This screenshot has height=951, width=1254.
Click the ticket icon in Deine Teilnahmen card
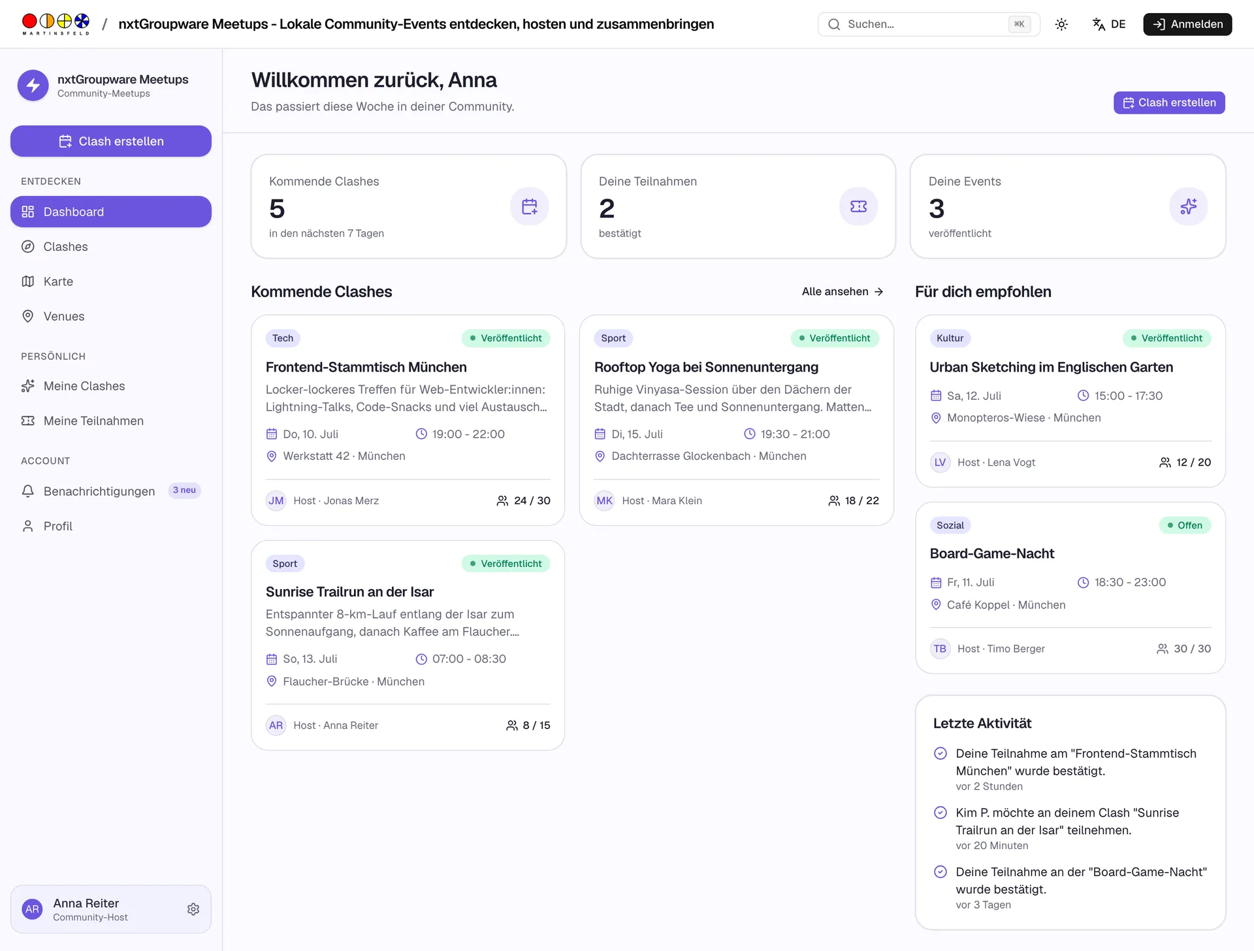[x=858, y=206]
